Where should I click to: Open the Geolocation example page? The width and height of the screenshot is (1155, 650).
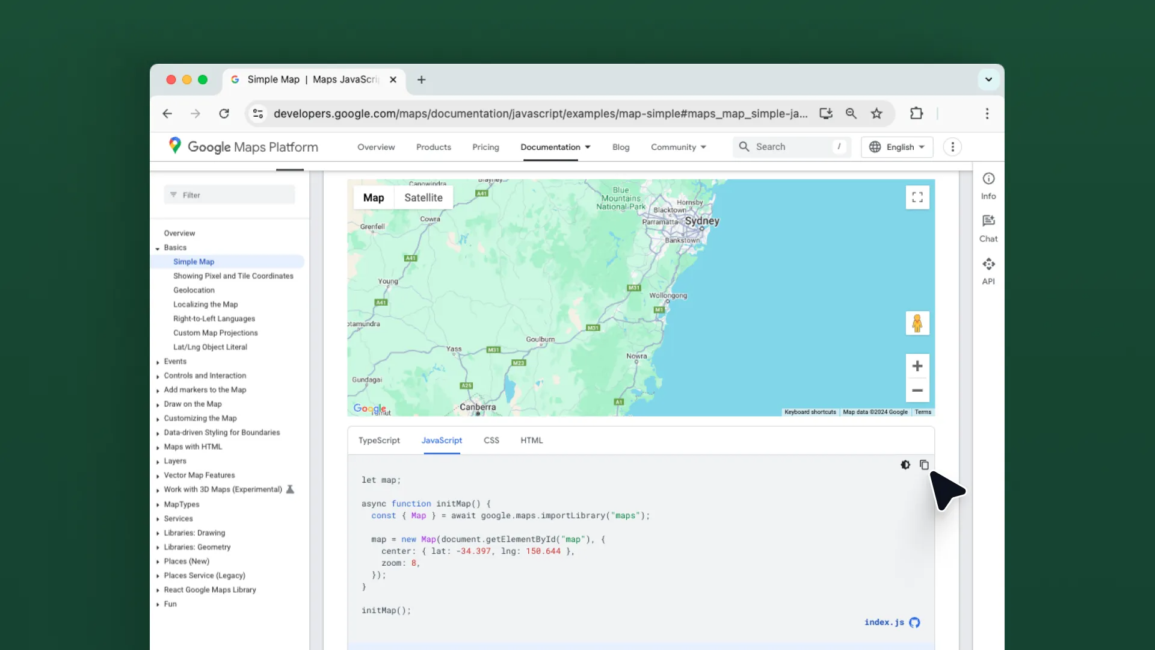pos(194,290)
